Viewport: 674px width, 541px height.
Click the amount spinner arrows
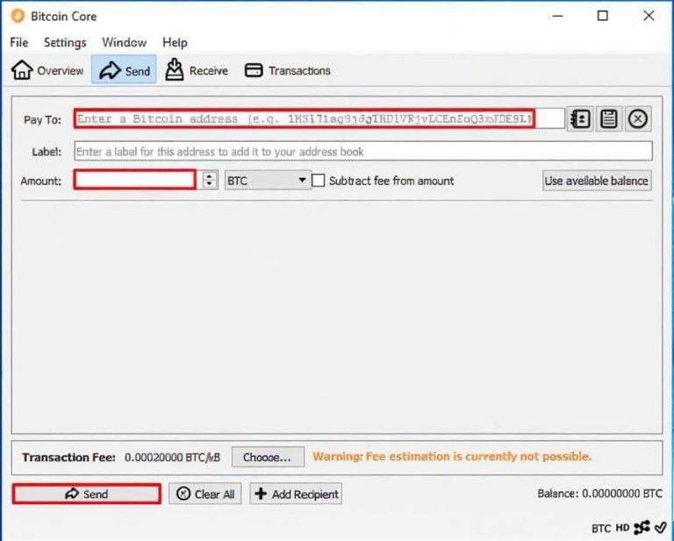pos(210,181)
